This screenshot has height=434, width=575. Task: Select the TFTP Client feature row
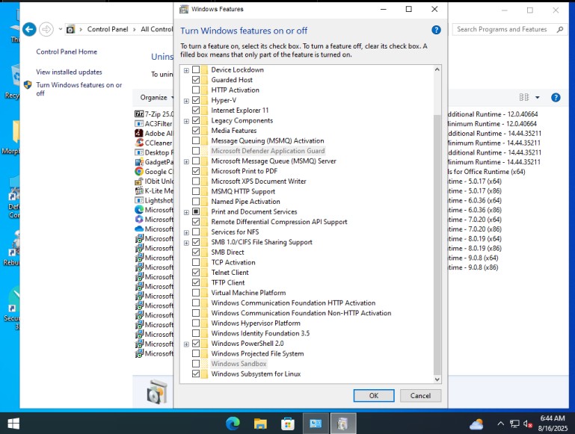pos(228,282)
